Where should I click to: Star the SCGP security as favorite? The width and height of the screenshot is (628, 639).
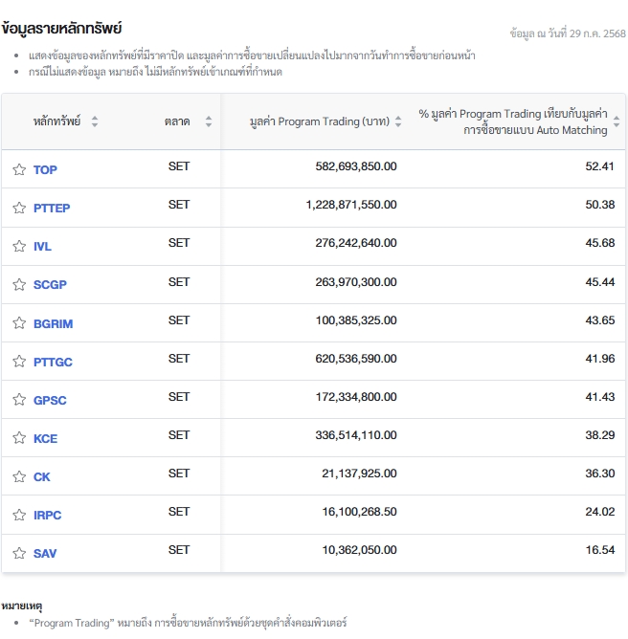[x=19, y=284]
